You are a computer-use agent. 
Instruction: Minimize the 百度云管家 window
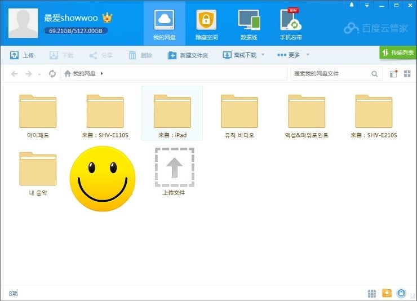coord(382,5)
